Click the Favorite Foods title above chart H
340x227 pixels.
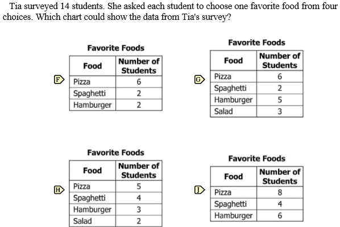point(115,153)
